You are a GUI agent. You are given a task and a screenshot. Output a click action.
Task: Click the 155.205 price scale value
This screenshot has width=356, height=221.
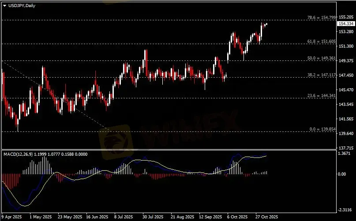tap(345, 17)
